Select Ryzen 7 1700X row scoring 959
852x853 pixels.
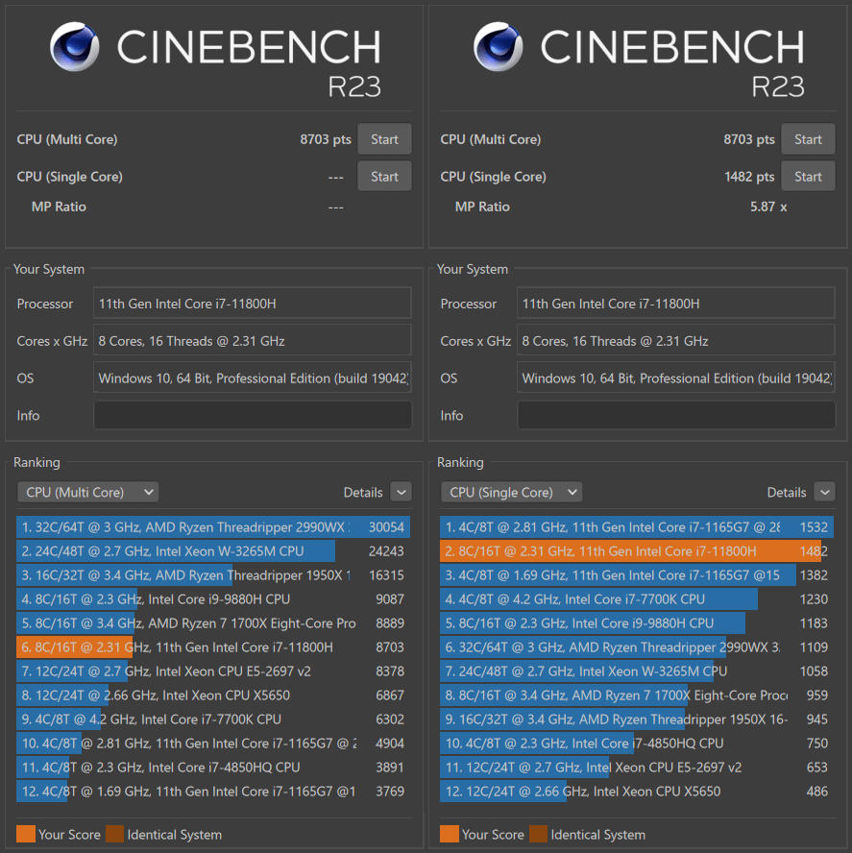[637, 695]
